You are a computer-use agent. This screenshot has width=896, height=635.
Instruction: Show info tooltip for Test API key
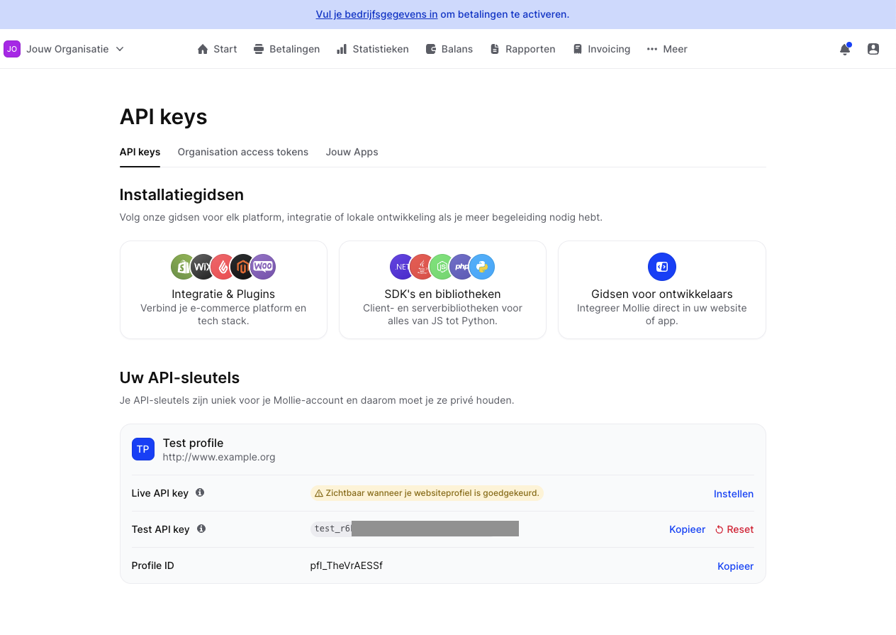pos(202,529)
